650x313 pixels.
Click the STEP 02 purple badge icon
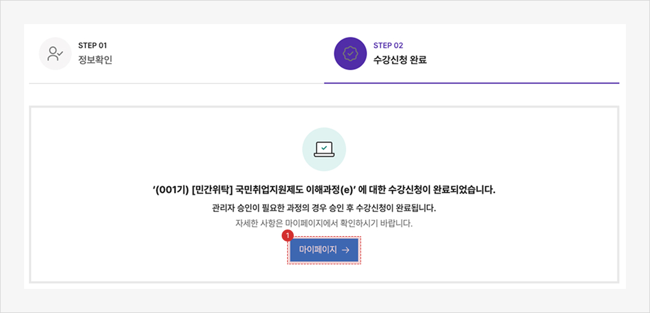coord(350,53)
